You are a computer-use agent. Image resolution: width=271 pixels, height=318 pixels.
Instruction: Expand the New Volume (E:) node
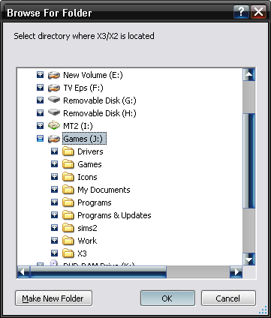[x=40, y=75]
